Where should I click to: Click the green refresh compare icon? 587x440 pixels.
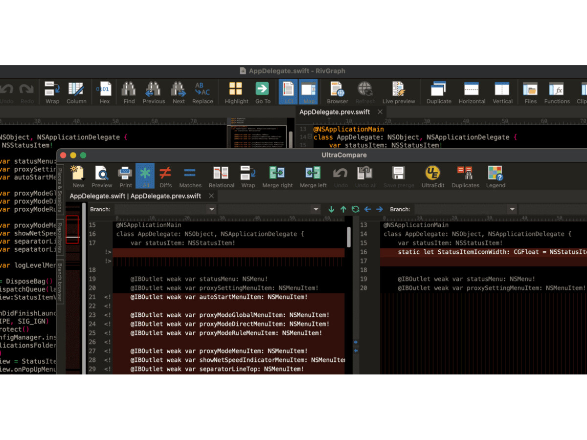pos(355,209)
